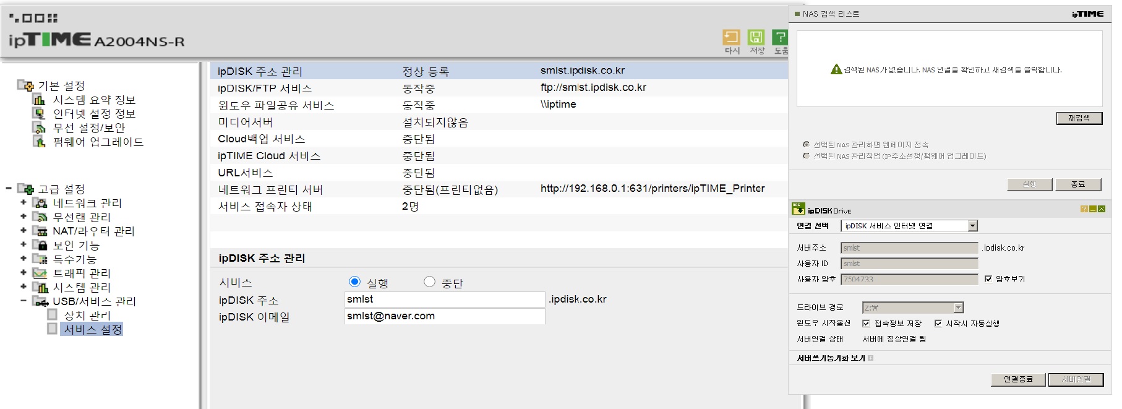The image size is (1122, 409).
Task: Expand the NAT/라우터 관리 tree node
Action: tap(24, 230)
